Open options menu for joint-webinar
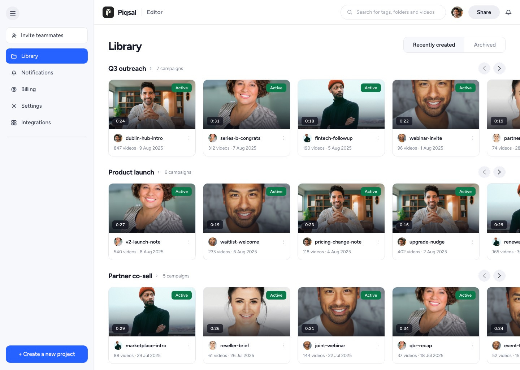The height and width of the screenshot is (370, 520). point(378,345)
